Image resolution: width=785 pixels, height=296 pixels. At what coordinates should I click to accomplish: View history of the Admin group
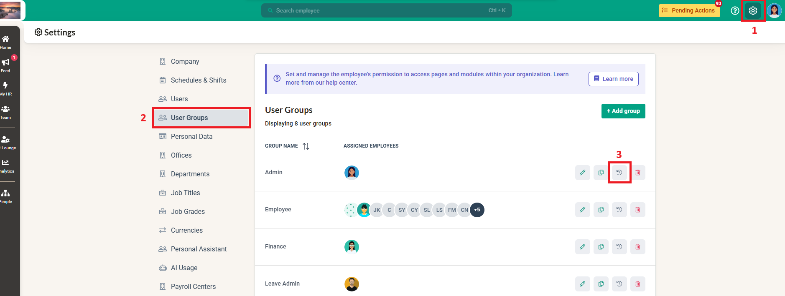[619, 173]
